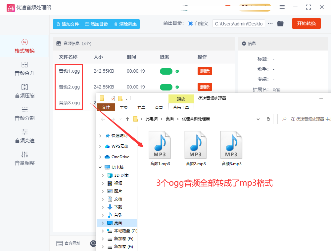Click the 开始转换 start conversion button
Viewport: 331px width, 251px height.
(306, 23)
